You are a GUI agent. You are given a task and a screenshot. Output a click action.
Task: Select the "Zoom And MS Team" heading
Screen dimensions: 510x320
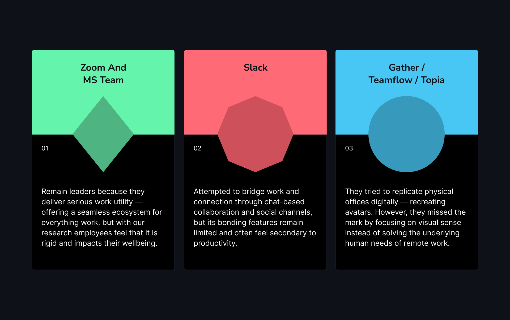(103, 74)
